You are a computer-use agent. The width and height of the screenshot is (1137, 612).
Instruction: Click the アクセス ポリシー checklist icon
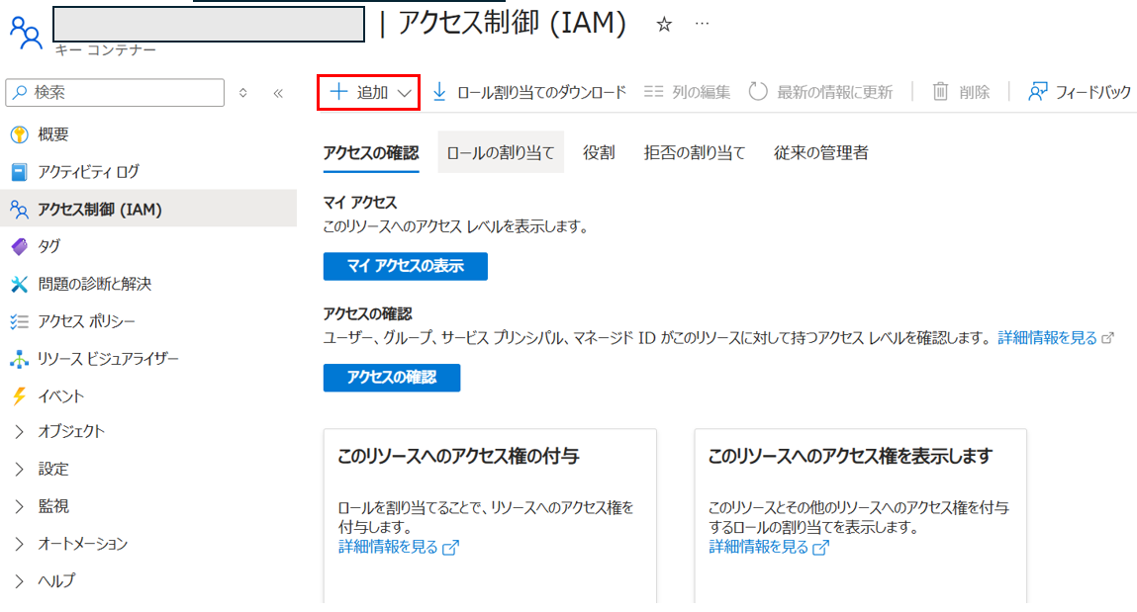(x=20, y=321)
